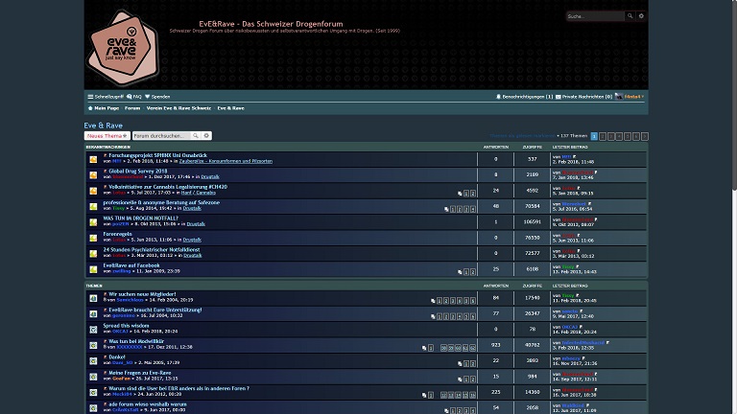Click the search magnifier icon in header

click(630, 16)
